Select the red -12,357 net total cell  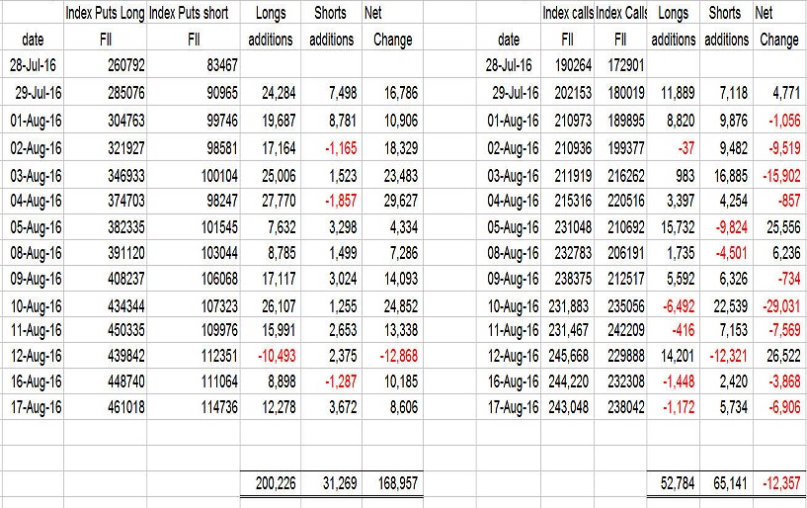777,482
